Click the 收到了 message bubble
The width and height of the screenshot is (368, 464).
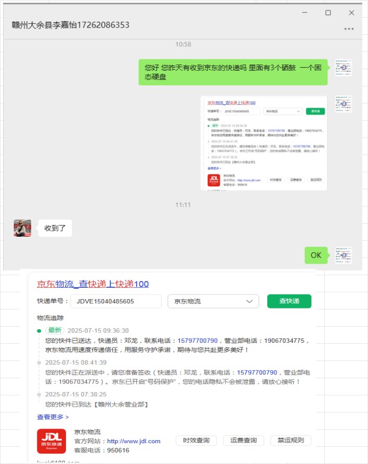[x=55, y=228]
